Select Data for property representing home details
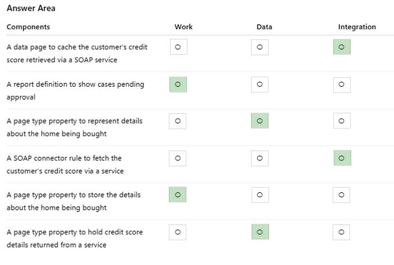The height and width of the screenshot is (265, 394). 259,121
